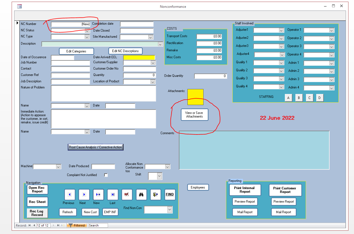Click yellow Attachments box
This screenshot has height=234, width=354.
coord(195,97)
